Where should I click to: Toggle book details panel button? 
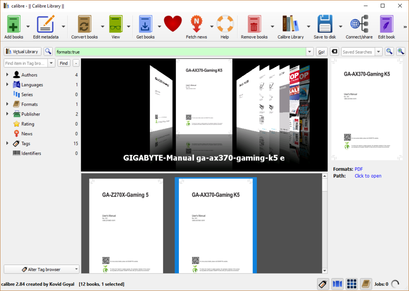366,284
